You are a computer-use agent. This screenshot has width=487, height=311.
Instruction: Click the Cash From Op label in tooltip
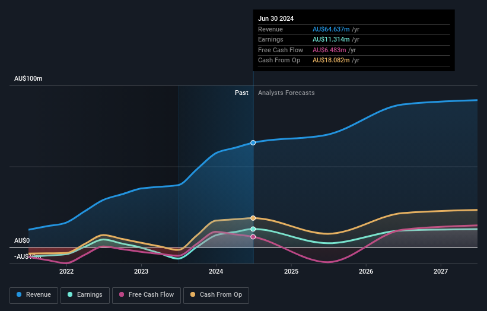(279, 61)
